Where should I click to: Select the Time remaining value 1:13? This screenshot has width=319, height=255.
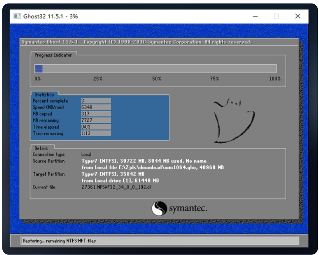click(96, 133)
